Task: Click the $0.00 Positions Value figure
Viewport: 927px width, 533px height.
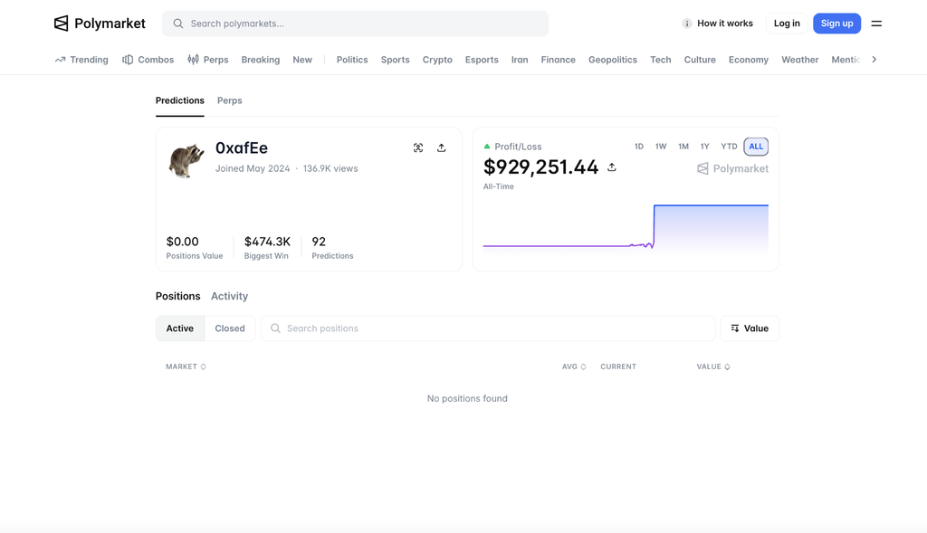Action: tap(183, 242)
